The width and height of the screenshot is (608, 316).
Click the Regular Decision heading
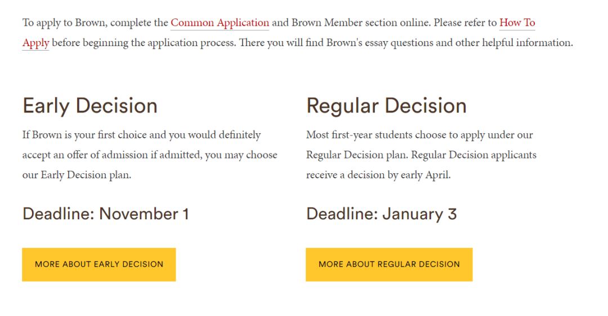pyautogui.click(x=386, y=106)
